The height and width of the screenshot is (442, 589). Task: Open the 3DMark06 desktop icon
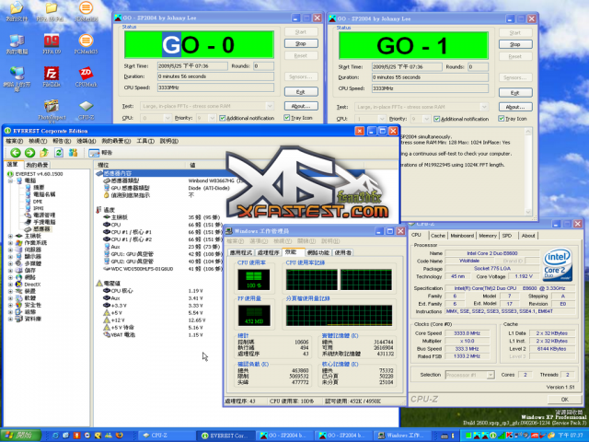coord(86,11)
